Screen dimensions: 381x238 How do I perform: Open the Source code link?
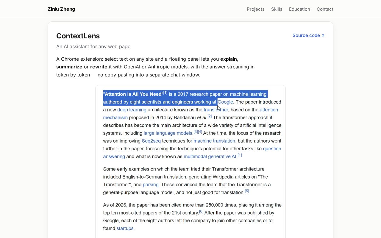coord(308,35)
